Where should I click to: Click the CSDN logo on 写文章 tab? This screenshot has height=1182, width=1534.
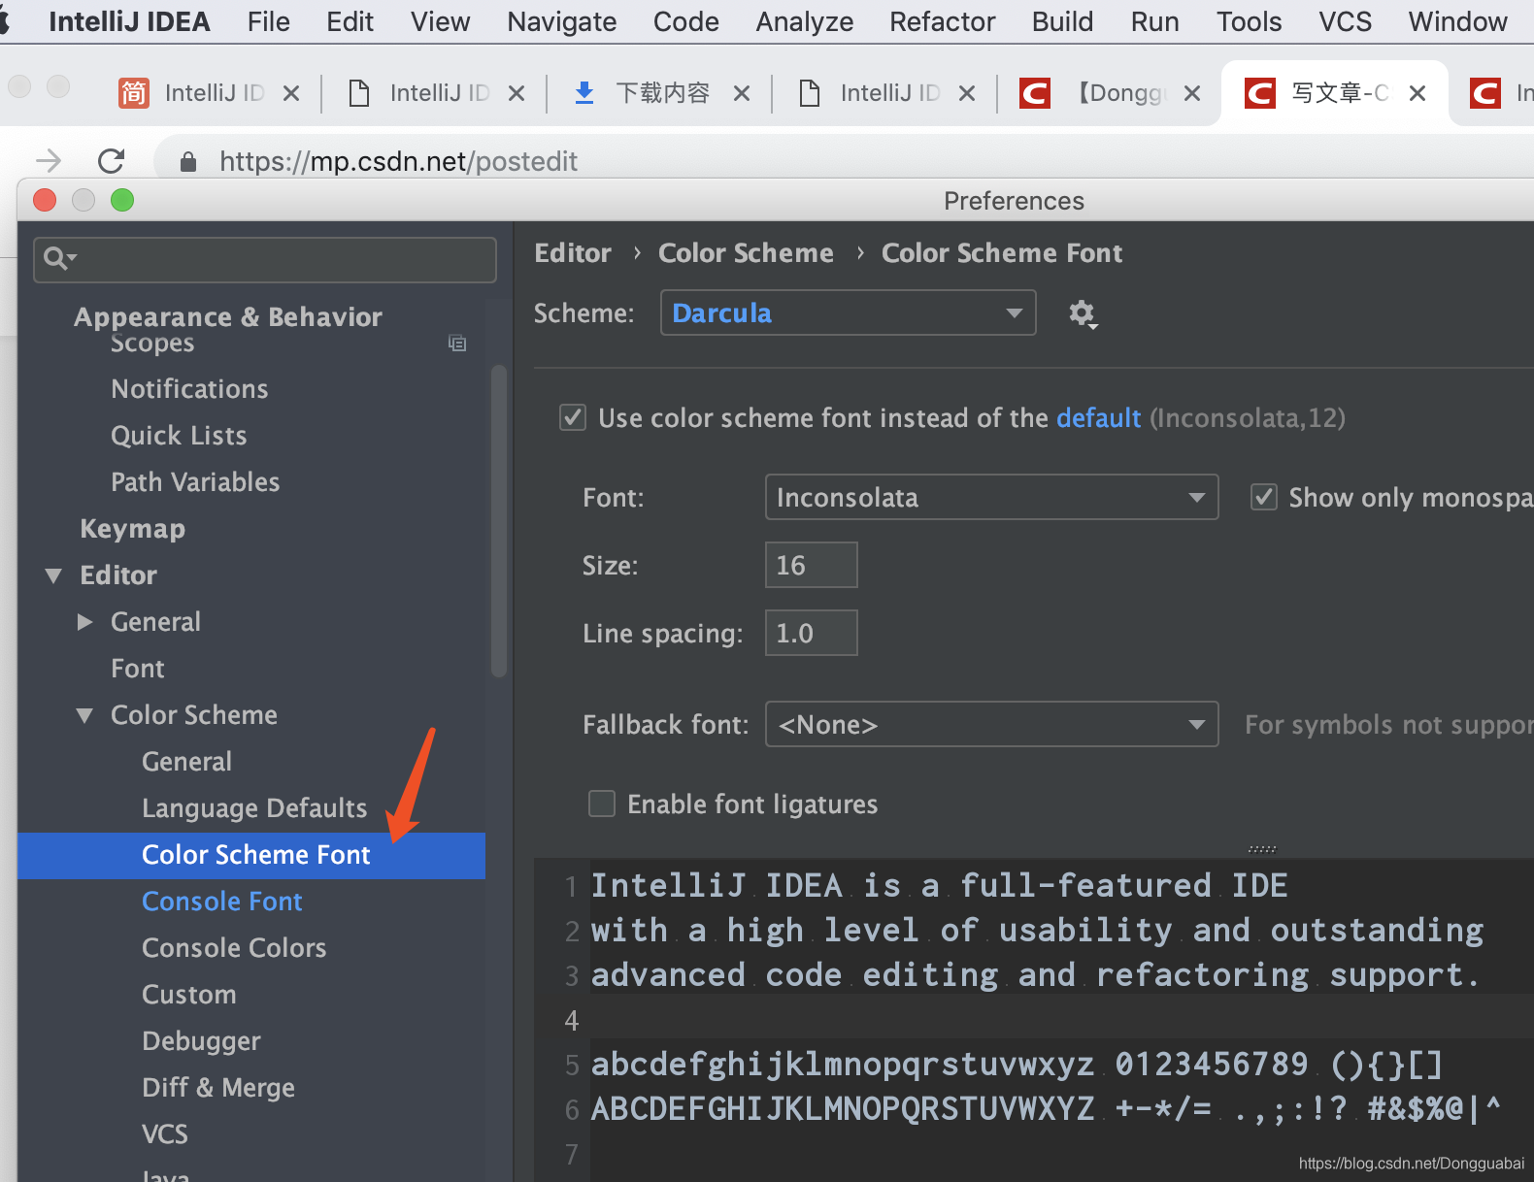click(x=1259, y=93)
